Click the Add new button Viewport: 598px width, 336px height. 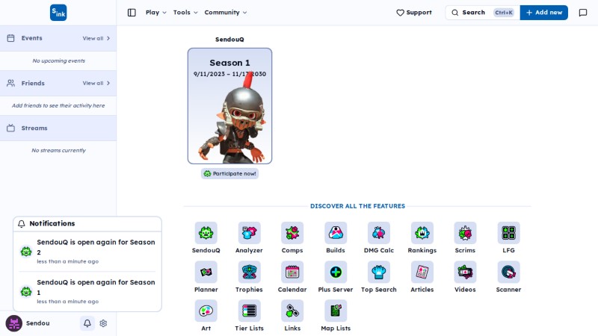tap(544, 13)
